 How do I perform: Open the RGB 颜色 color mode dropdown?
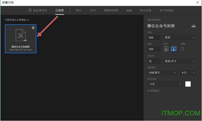pos(162,72)
